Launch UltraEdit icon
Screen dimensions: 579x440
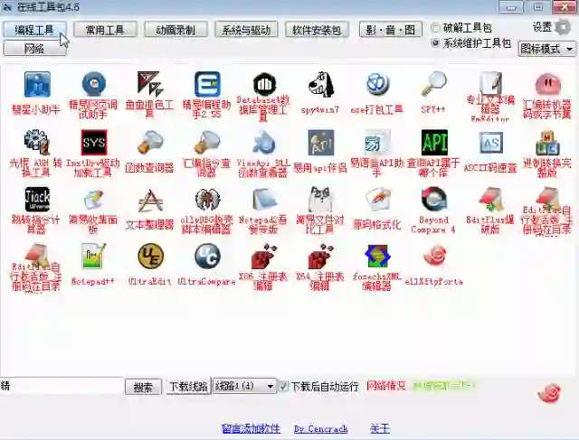coord(150,257)
